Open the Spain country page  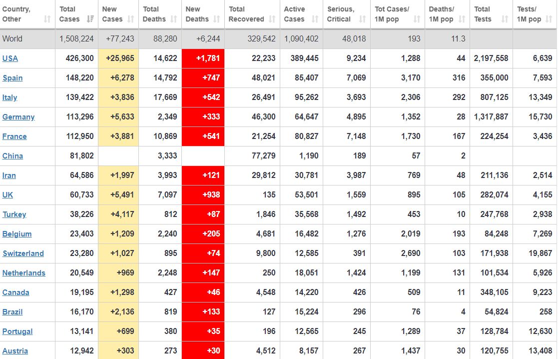pyautogui.click(x=12, y=78)
